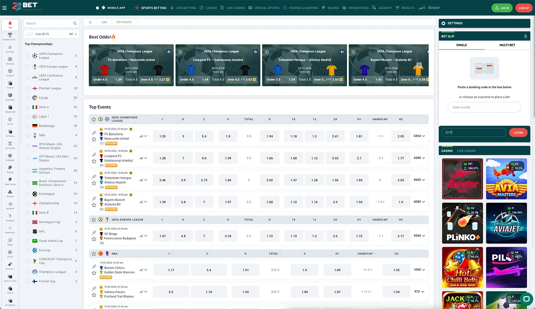The width and height of the screenshot is (535, 309).
Task: Click the Enter a code input field
Action: pyautogui.click(x=484, y=107)
